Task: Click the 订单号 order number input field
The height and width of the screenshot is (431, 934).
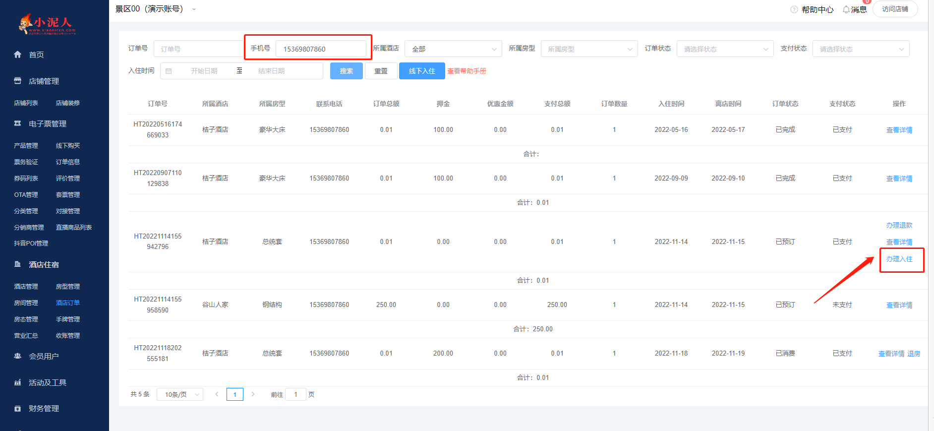Action: 198,49
